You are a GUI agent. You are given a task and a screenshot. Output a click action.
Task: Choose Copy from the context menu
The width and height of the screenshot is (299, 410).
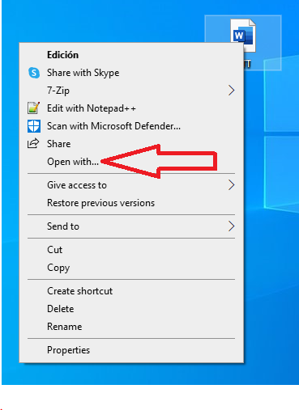[131, 268]
